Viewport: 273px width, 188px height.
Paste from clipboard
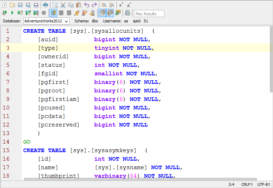[x=79, y=5]
